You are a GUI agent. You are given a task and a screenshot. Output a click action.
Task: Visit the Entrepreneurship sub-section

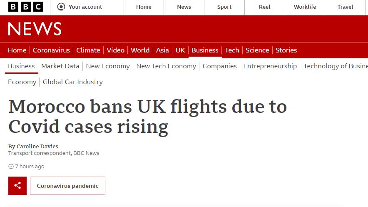[270, 66]
